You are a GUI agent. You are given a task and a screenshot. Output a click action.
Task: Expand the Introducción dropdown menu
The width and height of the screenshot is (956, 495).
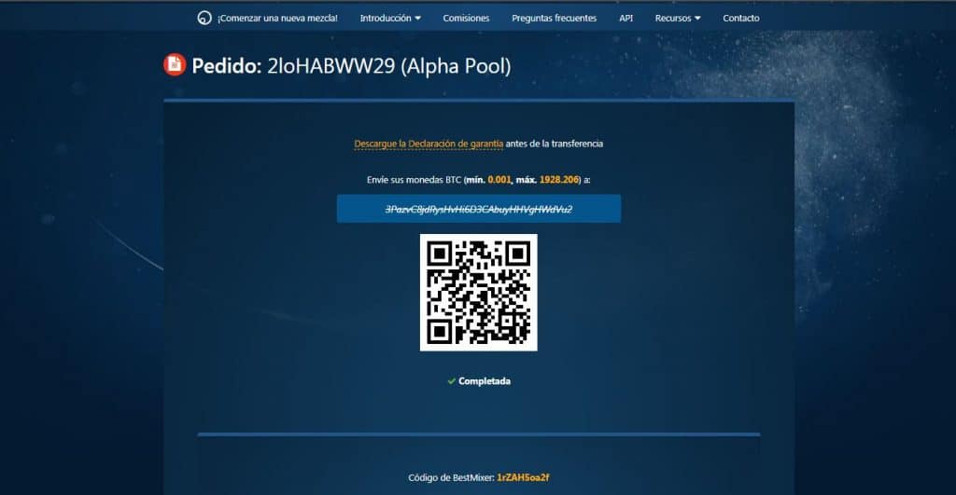(390, 19)
